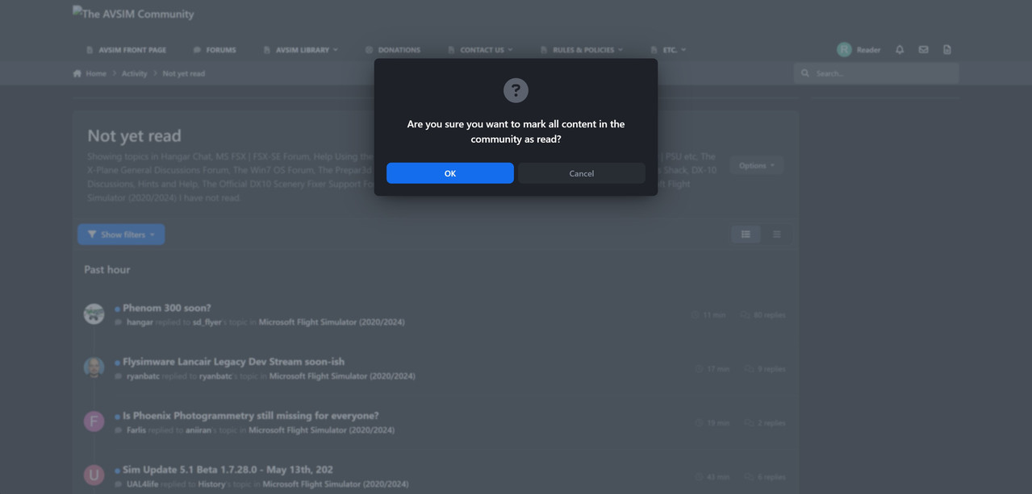The image size is (1032, 494).
Task: Open sd_flyer's user profile link
Action: (x=207, y=322)
